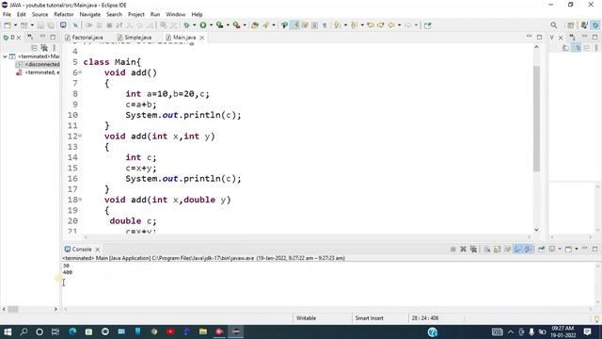The width and height of the screenshot is (602, 339).
Task: Click the Search flashlight toolbar icon
Action: [x=265, y=25]
